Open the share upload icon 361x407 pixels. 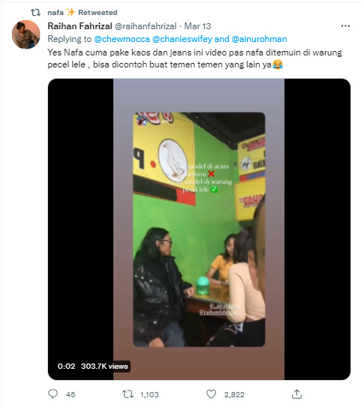point(296,394)
